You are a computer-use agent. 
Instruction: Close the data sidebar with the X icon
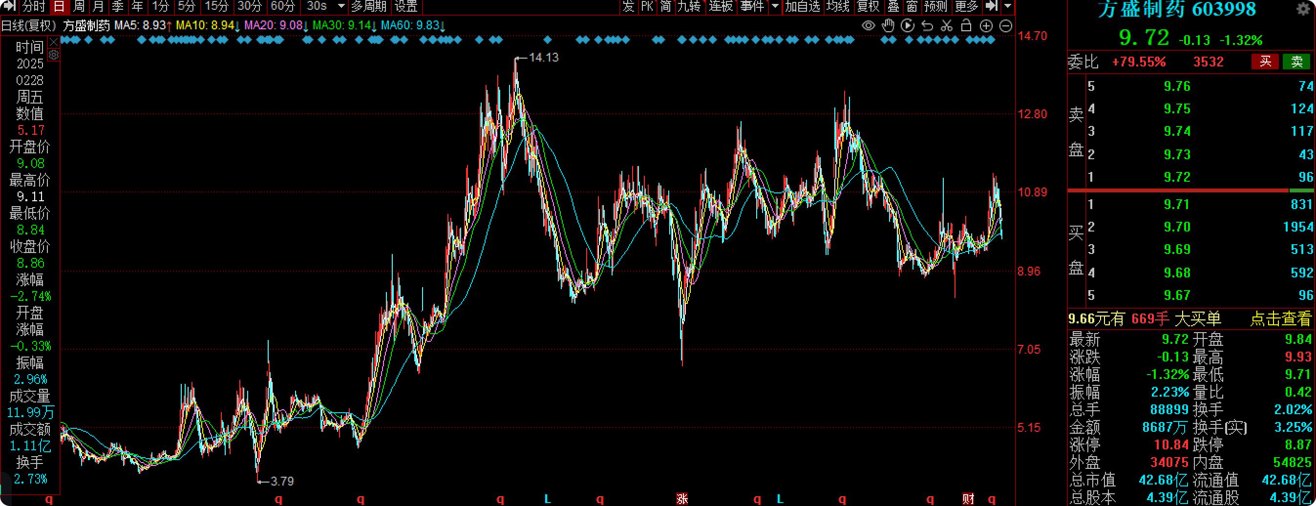pos(54,42)
